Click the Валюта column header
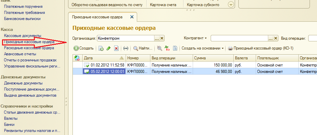 (245, 58)
